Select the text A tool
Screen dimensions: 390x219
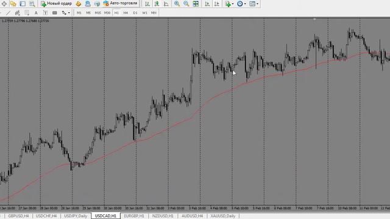click(36, 13)
